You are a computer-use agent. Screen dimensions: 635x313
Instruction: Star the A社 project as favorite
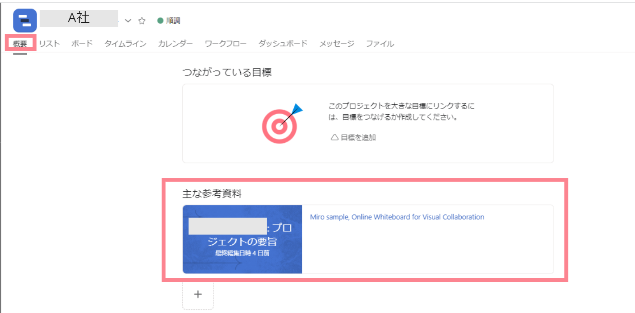[x=142, y=21]
